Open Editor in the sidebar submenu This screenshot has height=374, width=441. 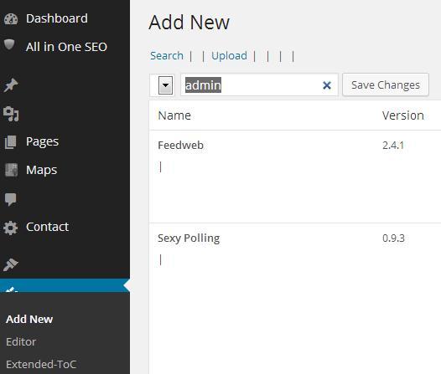click(21, 341)
